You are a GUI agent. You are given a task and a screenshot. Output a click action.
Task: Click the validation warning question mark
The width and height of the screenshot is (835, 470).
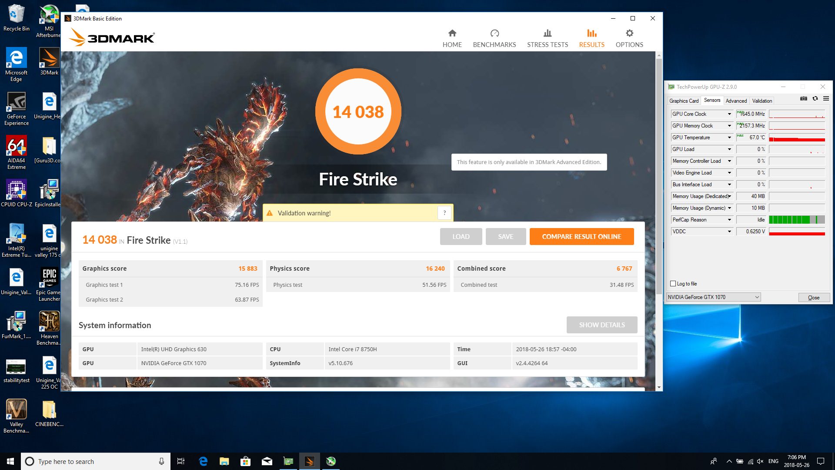tap(444, 213)
